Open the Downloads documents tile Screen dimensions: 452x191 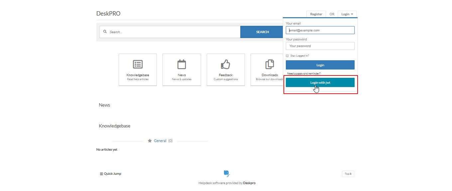point(267,70)
